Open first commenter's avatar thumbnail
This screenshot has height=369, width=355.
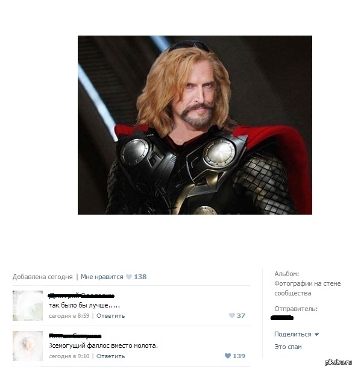coord(28,306)
